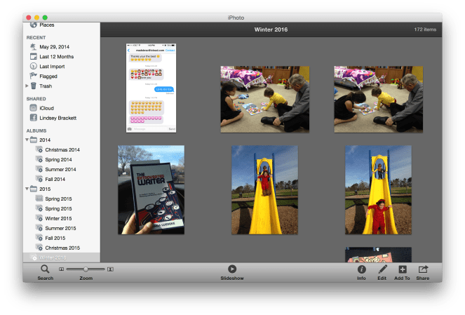This screenshot has height=315, width=465.
Task: Select the text message screenshot thumbnail
Action: point(151,87)
